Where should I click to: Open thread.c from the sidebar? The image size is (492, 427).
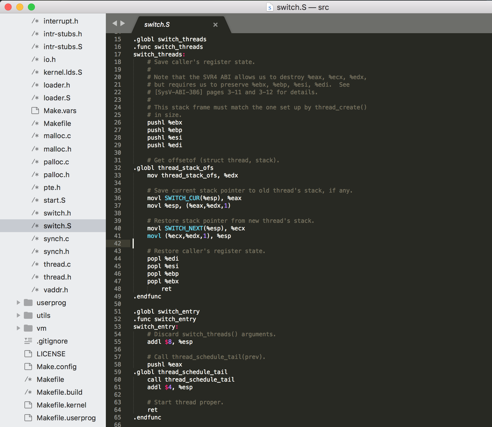coord(57,264)
